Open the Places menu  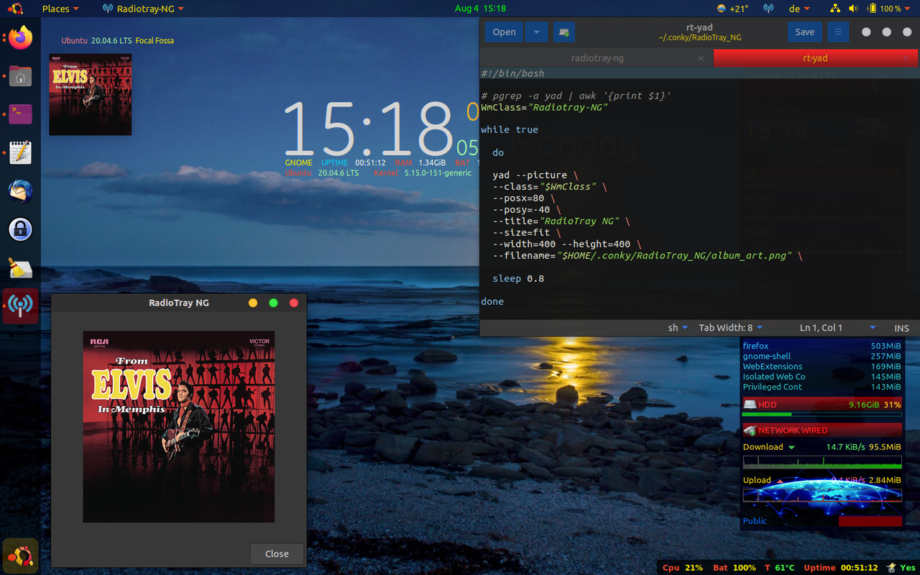(x=60, y=9)
